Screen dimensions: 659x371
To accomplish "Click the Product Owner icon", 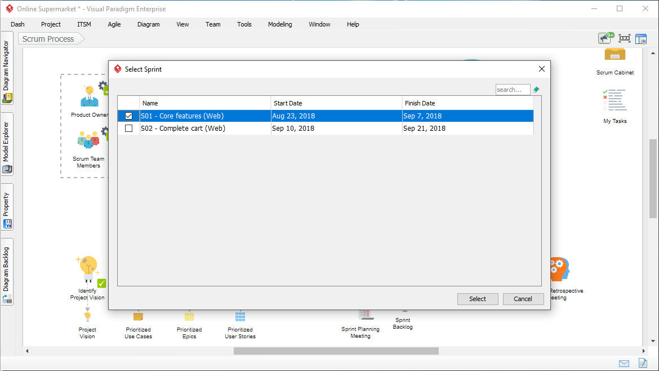I will tap(90, 96).
